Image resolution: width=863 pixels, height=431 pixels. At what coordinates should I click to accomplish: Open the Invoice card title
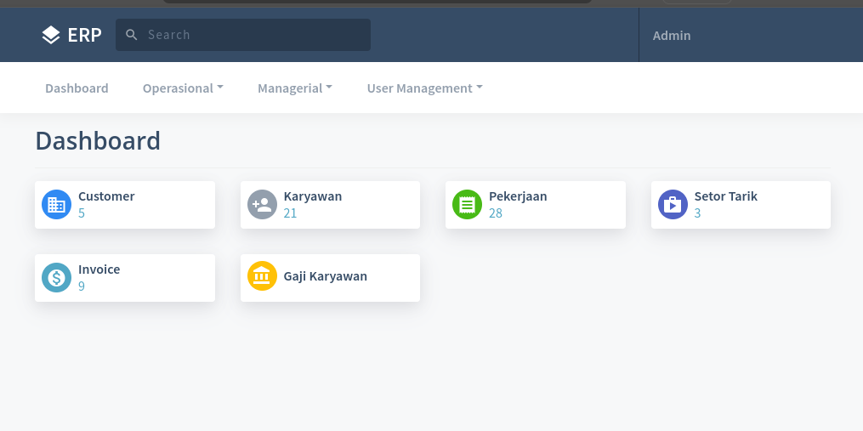(x=99, y=269)
